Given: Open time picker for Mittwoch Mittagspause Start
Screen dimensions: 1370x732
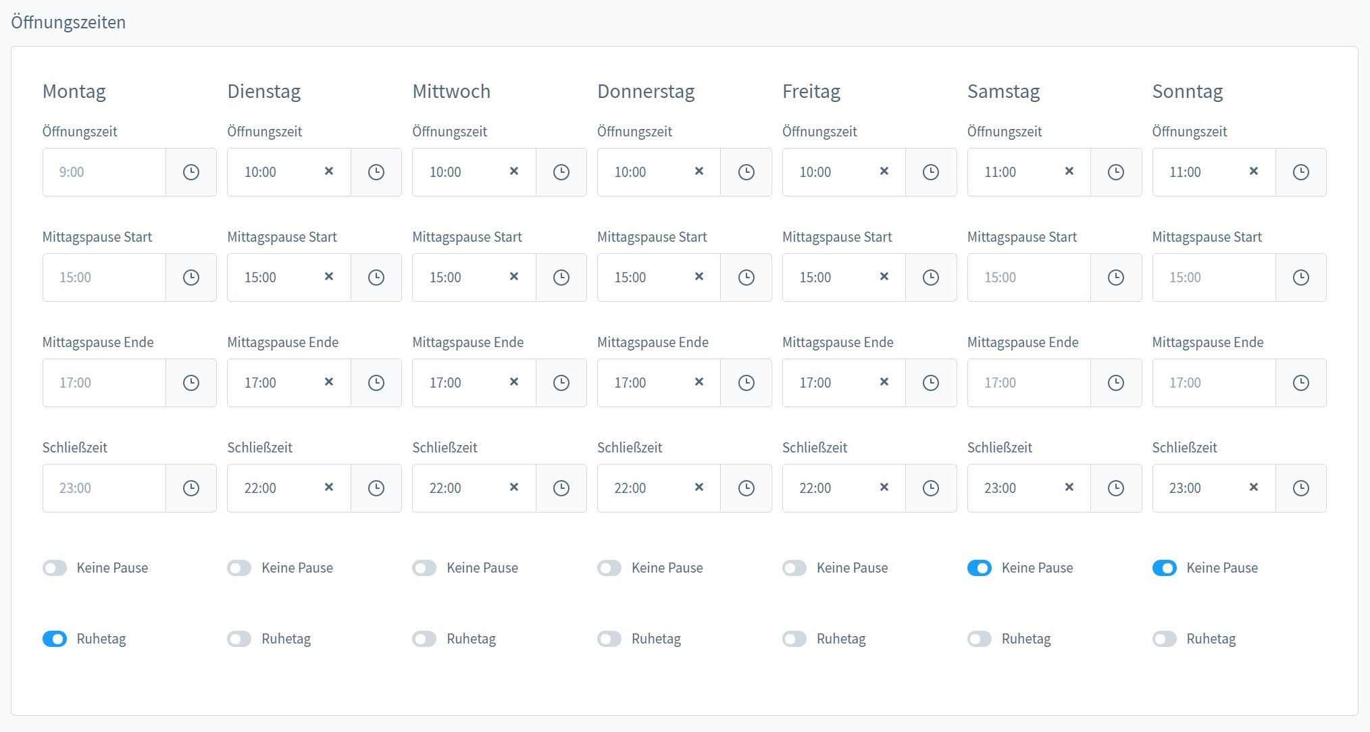Looking at the screenshot, I should (561, 278).
